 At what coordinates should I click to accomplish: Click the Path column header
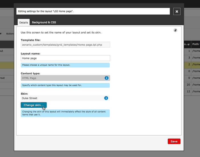196,44
